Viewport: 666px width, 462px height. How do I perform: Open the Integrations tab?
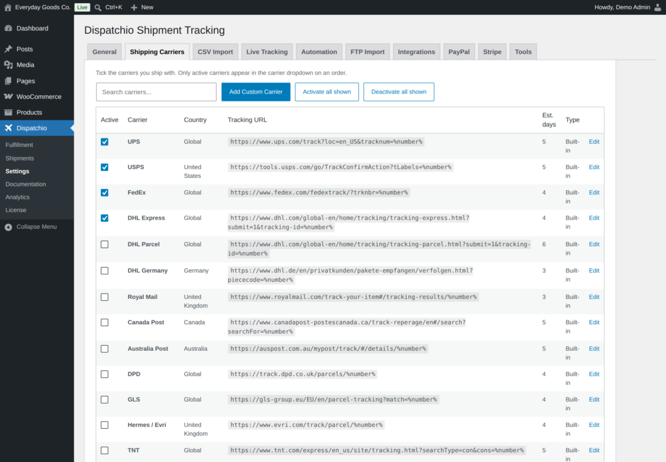[x=416, y=52]
